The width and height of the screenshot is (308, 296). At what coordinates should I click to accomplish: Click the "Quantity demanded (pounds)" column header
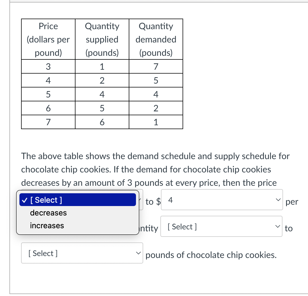pyautogui.click(x=156, y=39)
